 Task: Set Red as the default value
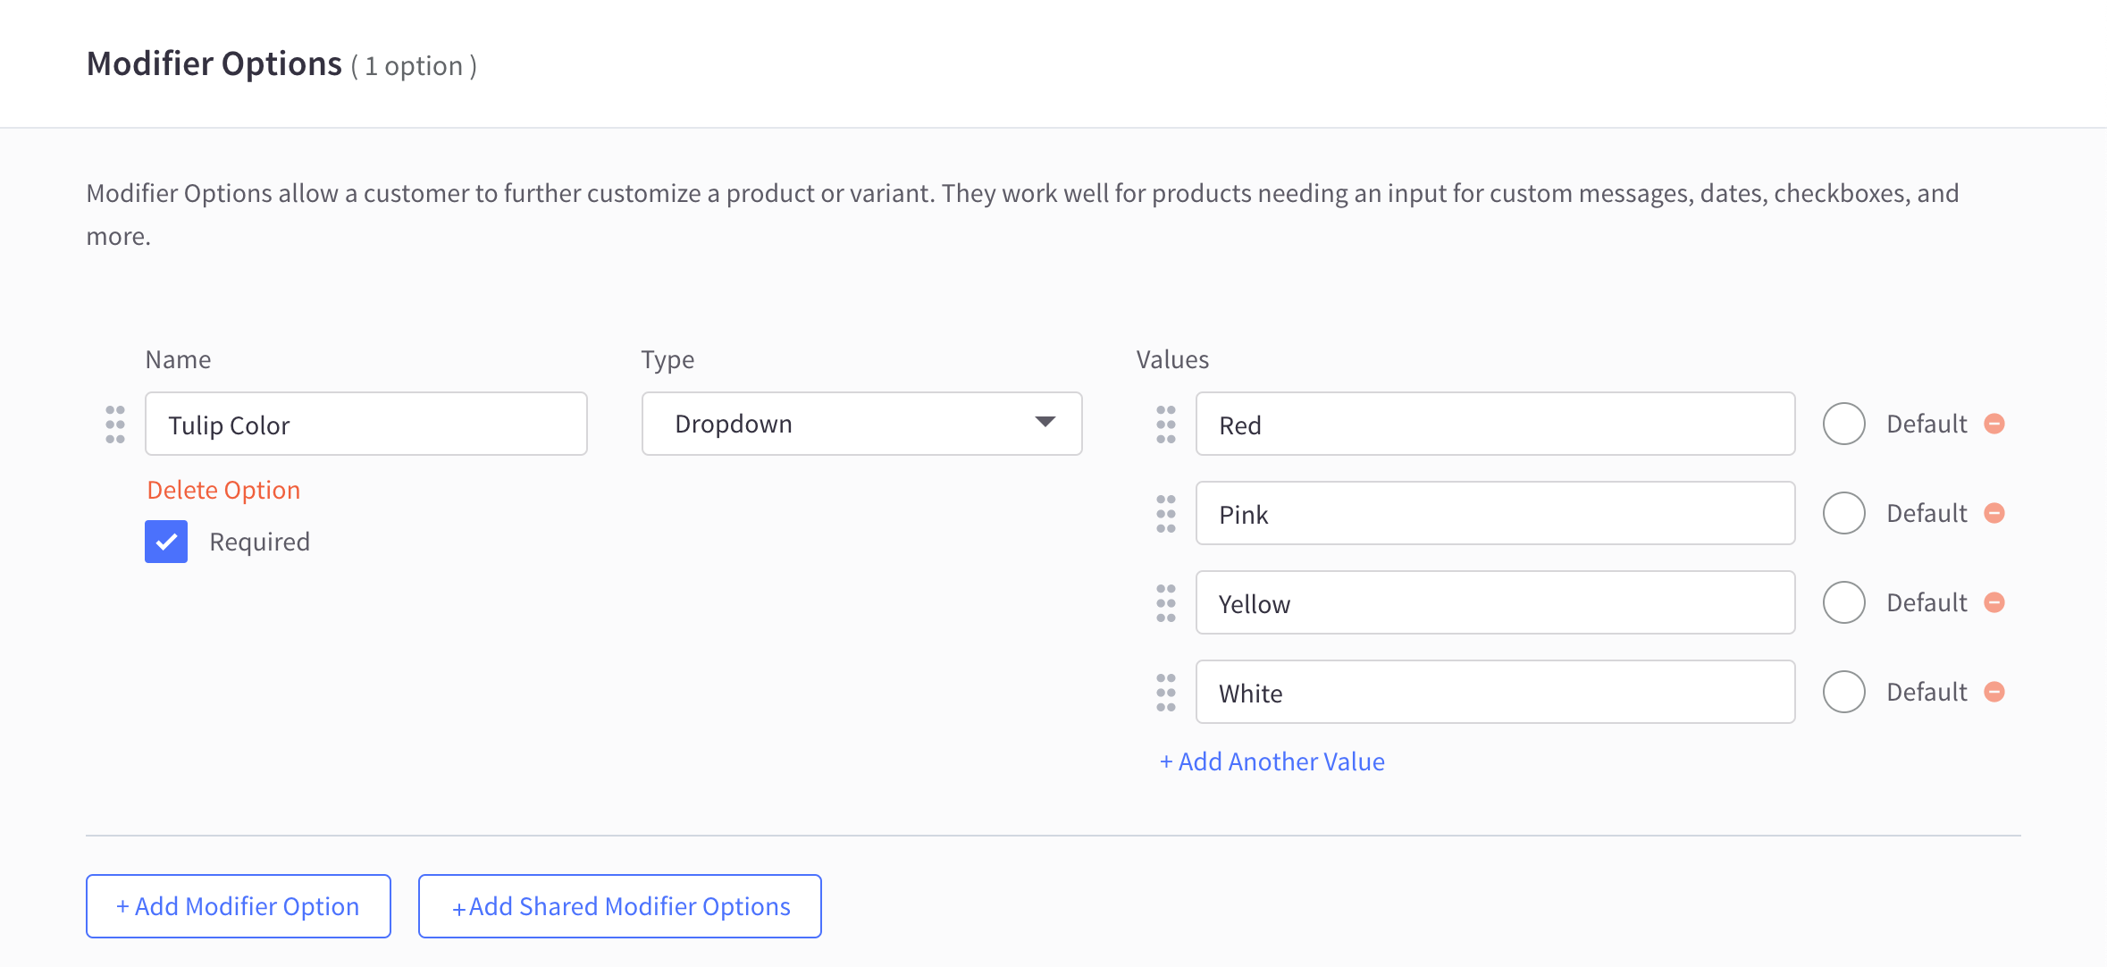(1844, 424)
